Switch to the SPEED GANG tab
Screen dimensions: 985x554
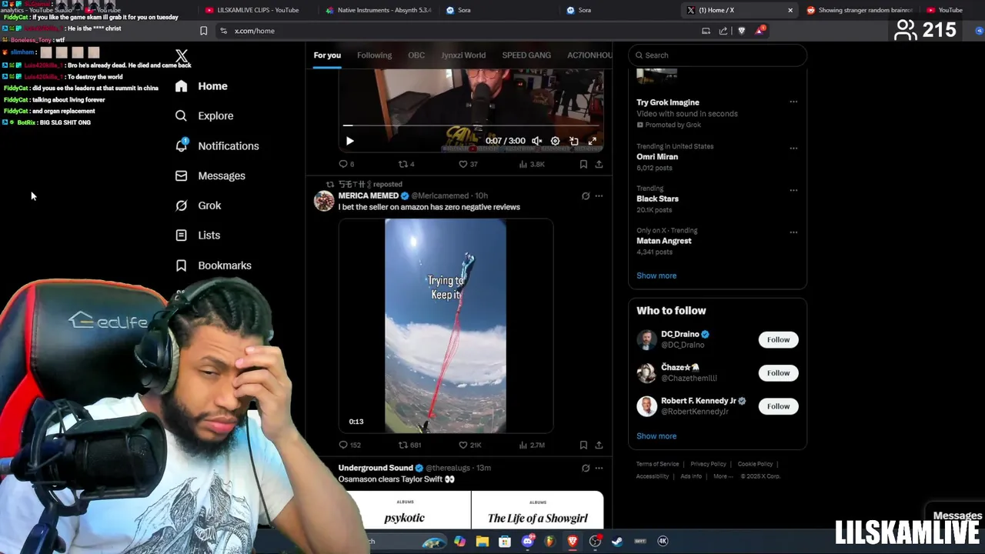526,55
